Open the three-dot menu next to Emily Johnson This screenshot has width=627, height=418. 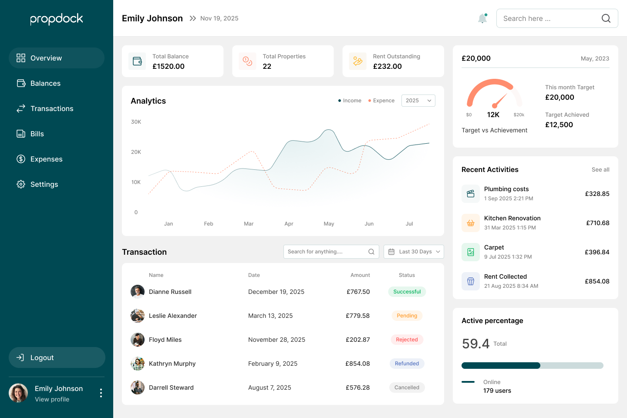(101, 393)
